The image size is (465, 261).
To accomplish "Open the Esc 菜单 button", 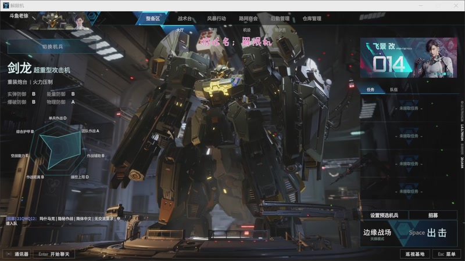I will point(446,254).
